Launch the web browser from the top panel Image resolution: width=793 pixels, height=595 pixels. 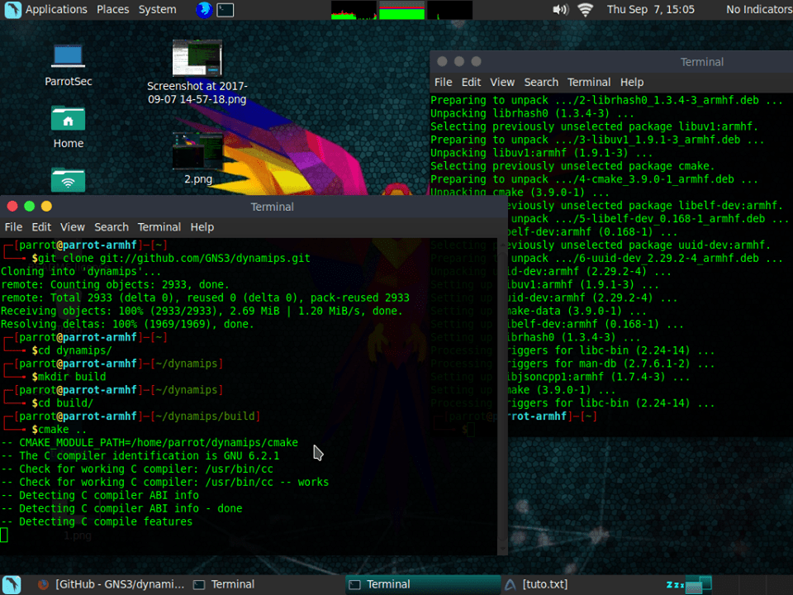[204, 10]
